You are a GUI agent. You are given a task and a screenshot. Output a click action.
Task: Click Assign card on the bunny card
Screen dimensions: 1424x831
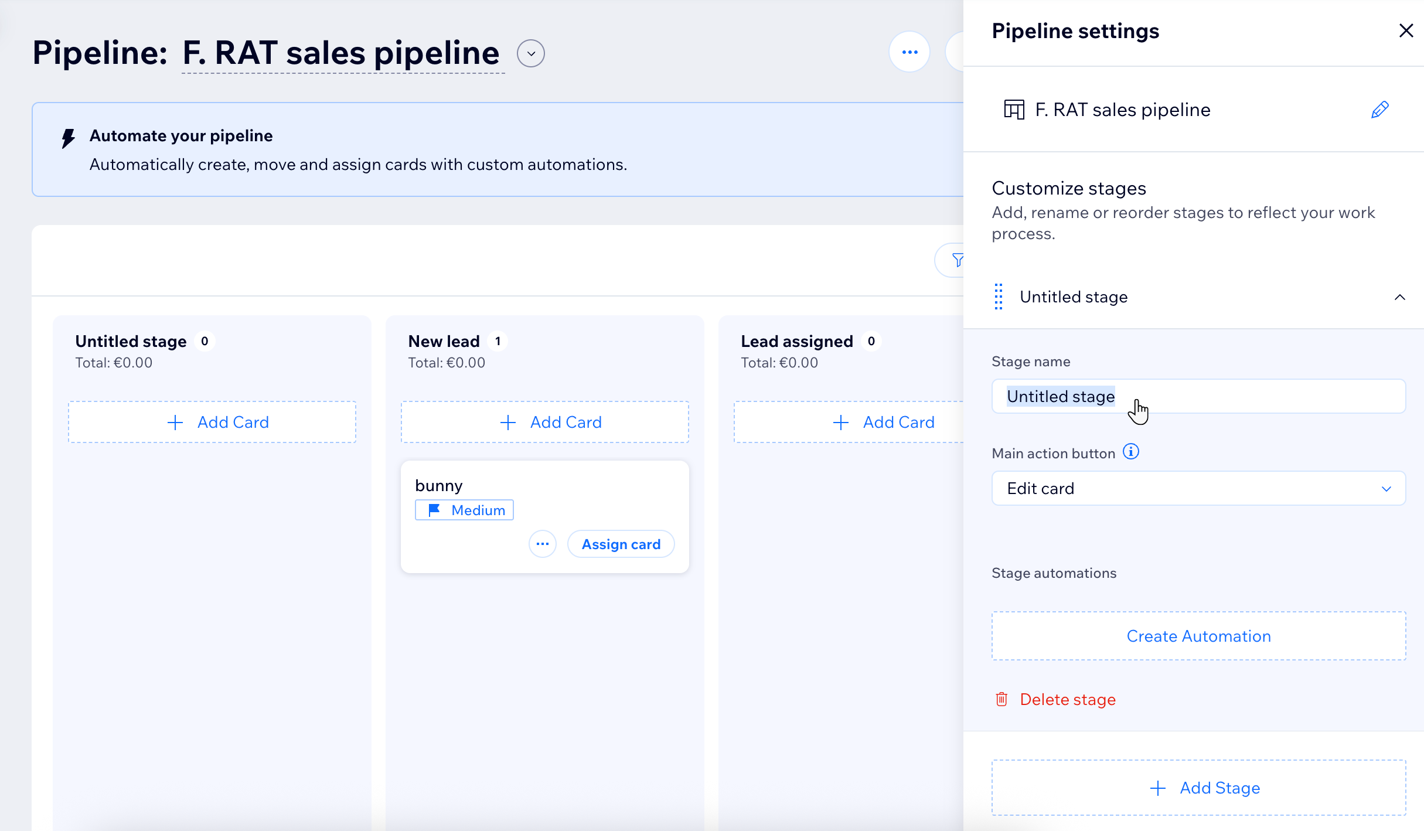[x=621, y=544]
